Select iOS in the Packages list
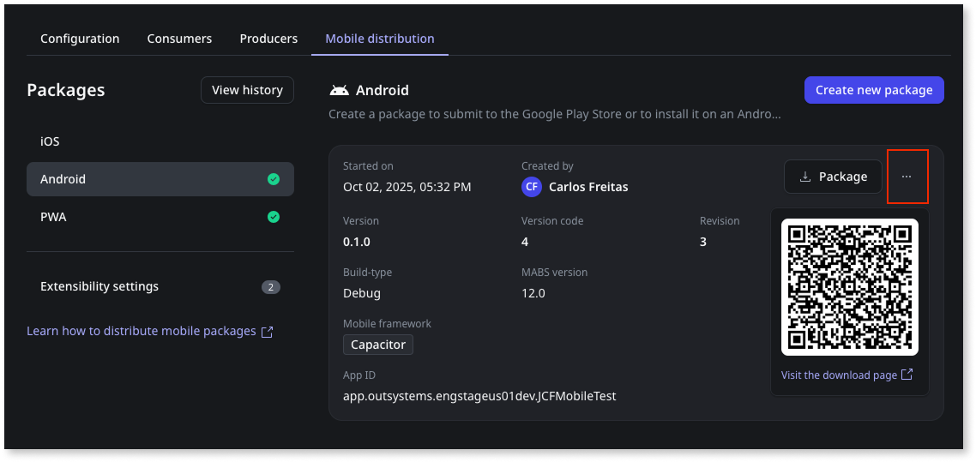 pos(50,141)
